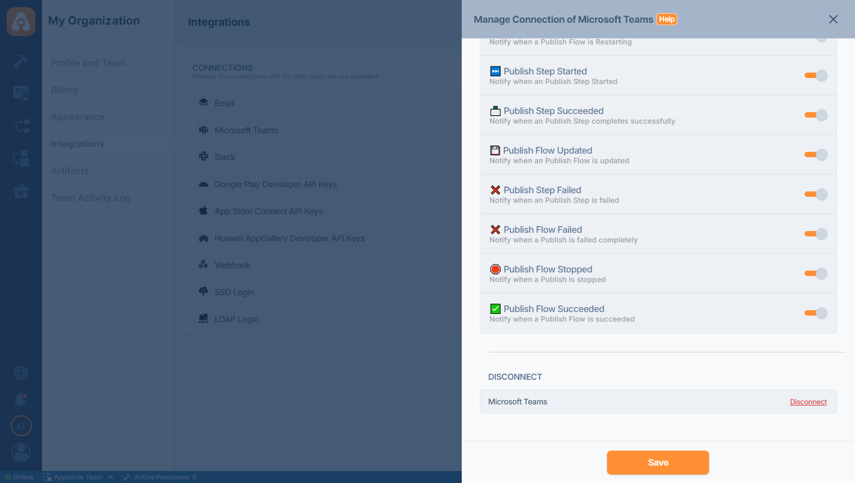Click the Active Processes hammer icon
855x483 pixels.
[x=127, y=477]
